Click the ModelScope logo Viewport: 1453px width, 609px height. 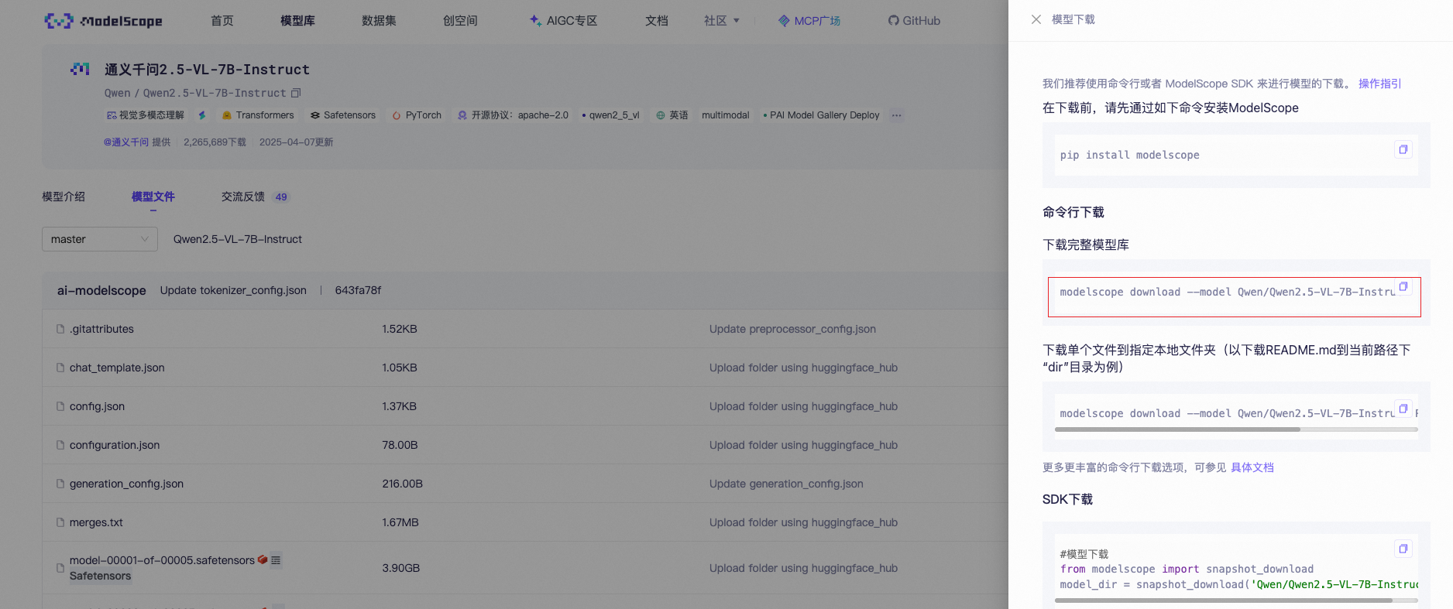pos(103,21)
